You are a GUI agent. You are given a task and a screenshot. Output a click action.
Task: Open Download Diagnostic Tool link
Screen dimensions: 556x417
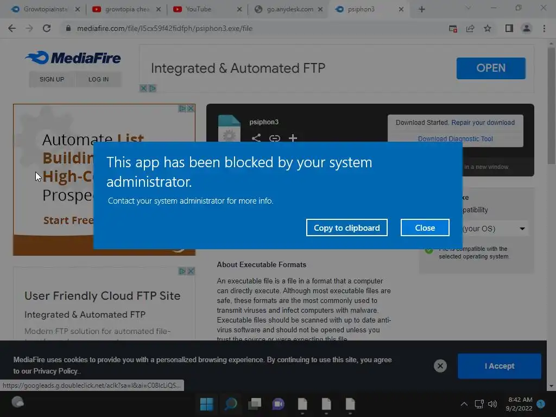[x=456, y=139]
